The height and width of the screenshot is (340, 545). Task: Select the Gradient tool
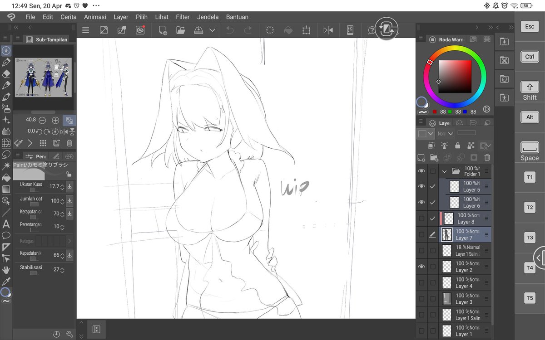point(6,189)
